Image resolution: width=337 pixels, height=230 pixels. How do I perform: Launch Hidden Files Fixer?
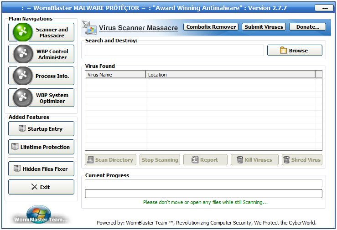(x=41, y=169)
